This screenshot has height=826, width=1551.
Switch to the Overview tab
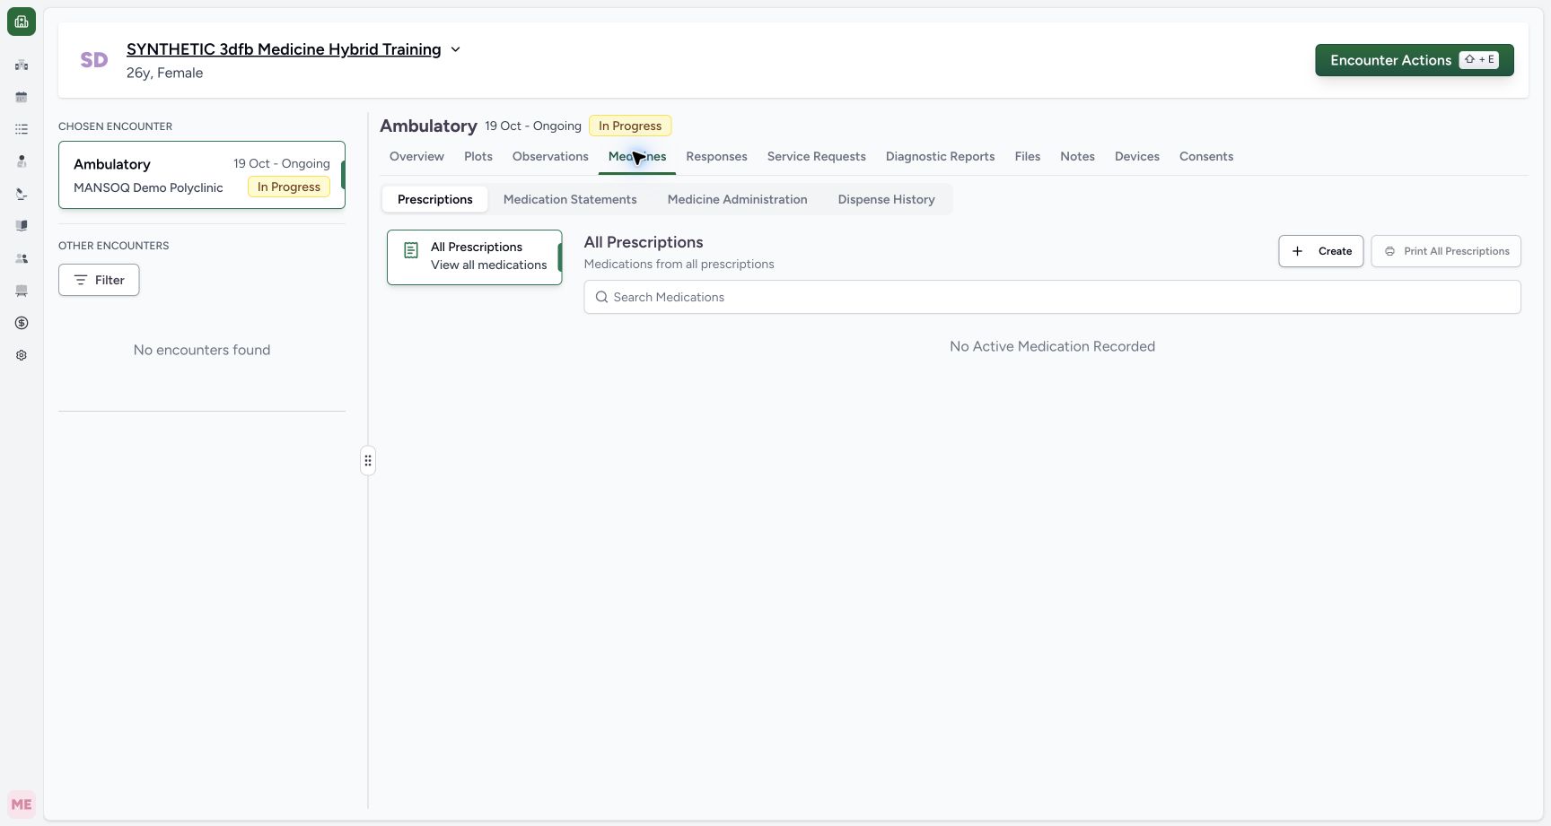pyautogui.click(x=416, y=156)
